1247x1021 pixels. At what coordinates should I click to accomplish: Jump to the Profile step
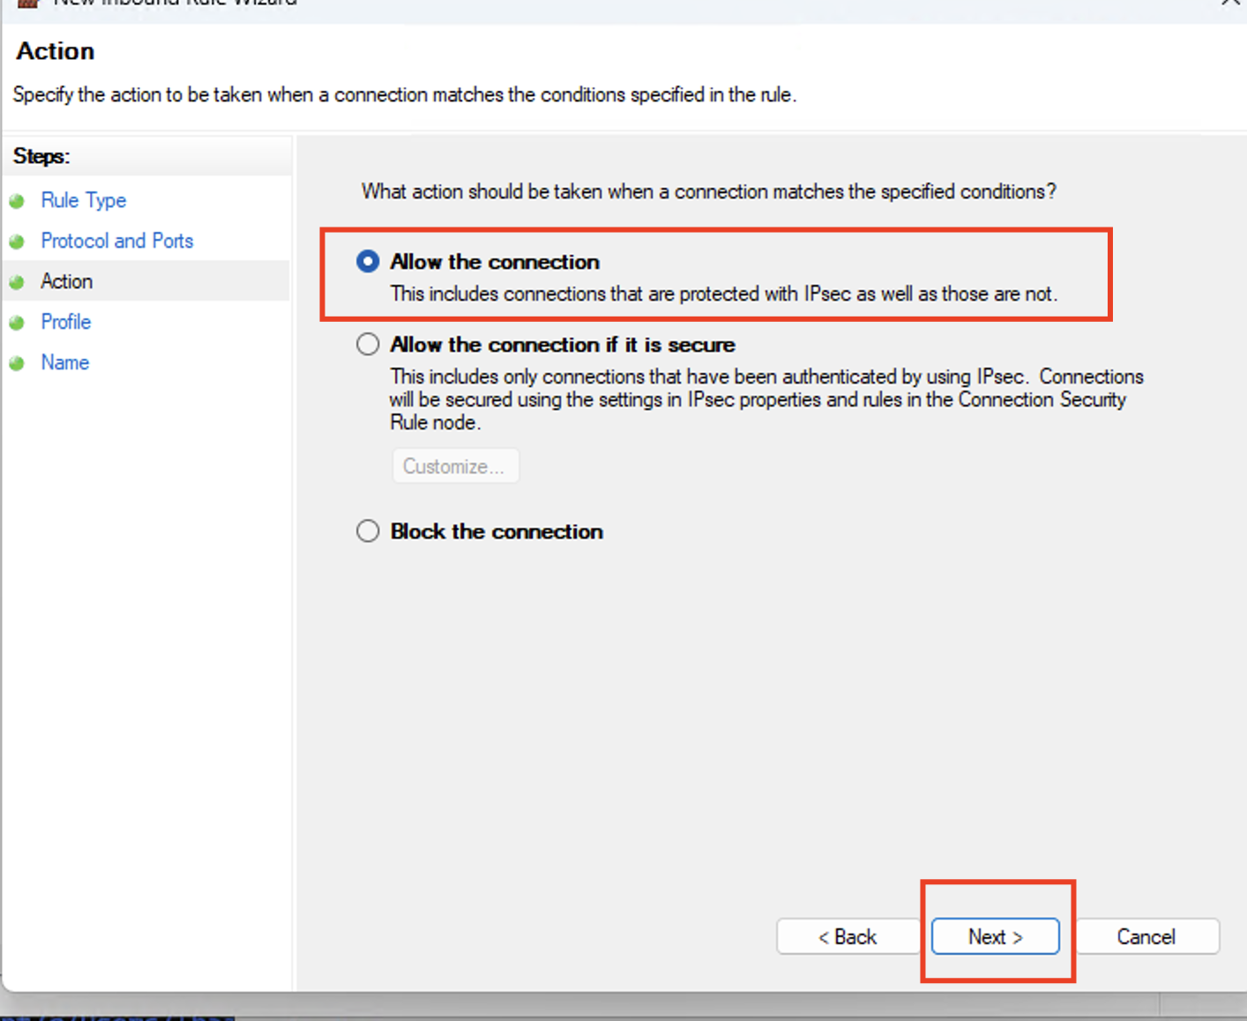tap(66, 323)
